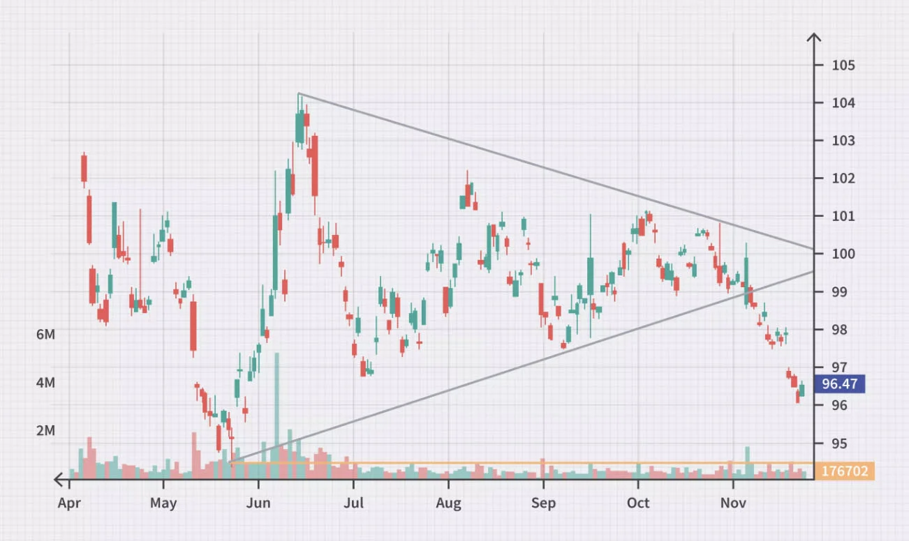This screenshot has height=541, width=909.
Task: Click the Nov label on the time axis
Action: coord(733,503)
